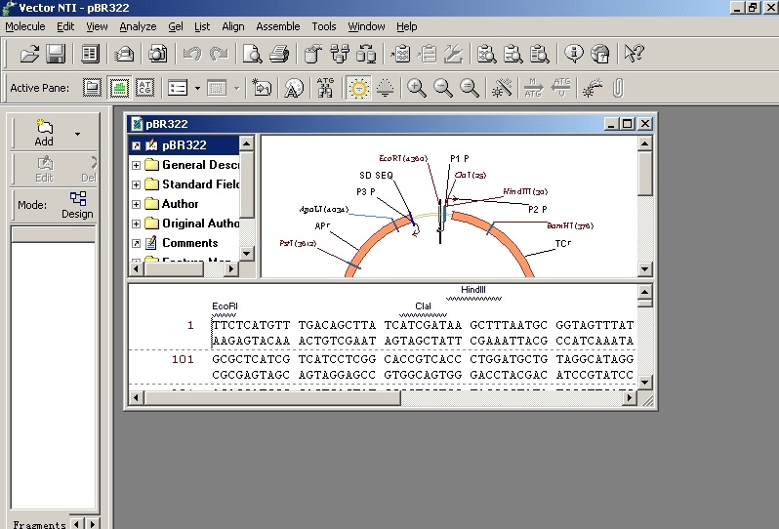The image size is (779, 529).
Task: Click the Add Feature icon
Action: 262,88
